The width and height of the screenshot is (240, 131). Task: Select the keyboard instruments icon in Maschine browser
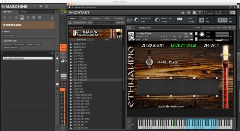click(22, 17)
